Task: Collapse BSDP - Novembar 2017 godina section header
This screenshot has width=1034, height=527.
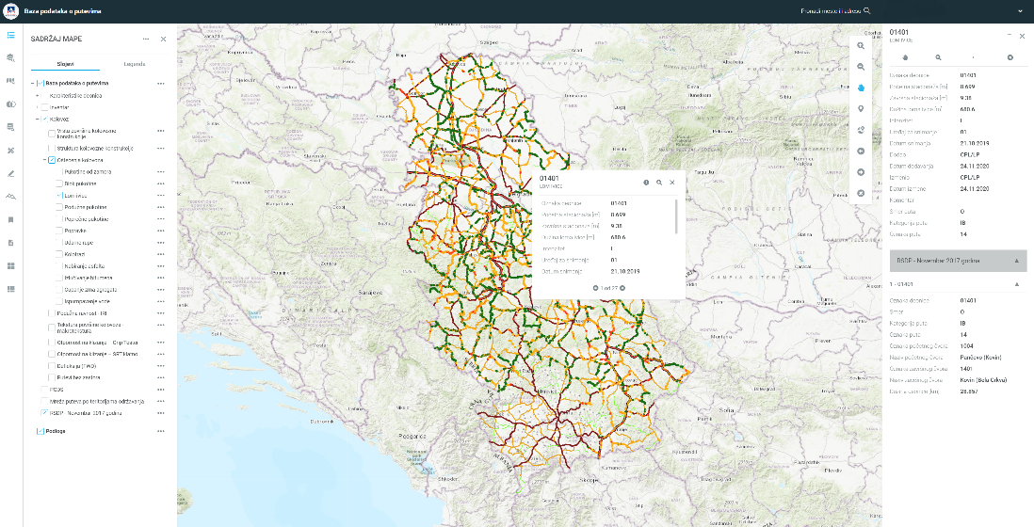Action: click(1016, 261)
